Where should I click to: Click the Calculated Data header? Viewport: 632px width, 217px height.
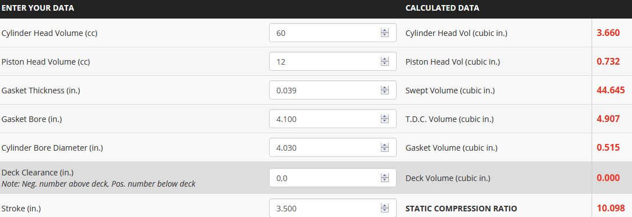coord(442,8)
